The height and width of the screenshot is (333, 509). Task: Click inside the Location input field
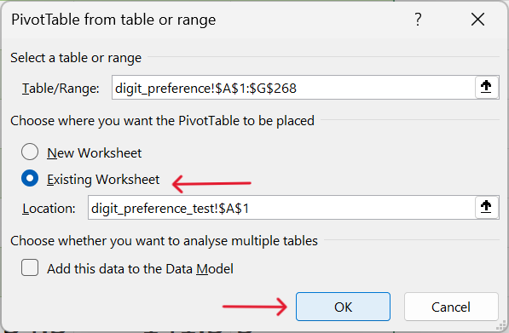click(x=281, y=208)
